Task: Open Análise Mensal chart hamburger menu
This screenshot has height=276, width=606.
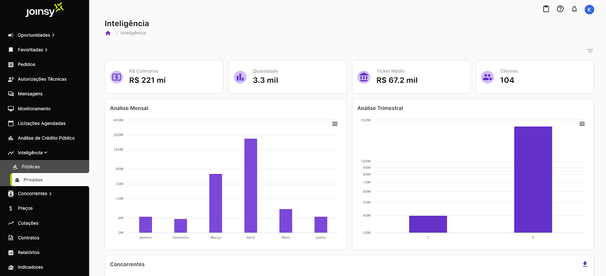Action: point(335,124)
